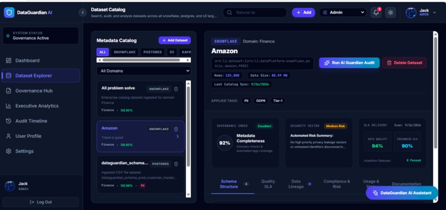The width and height of the screenshot is (446, 210).
Task: Click the Data Quality 94% tile
Action: click(377, 142)
